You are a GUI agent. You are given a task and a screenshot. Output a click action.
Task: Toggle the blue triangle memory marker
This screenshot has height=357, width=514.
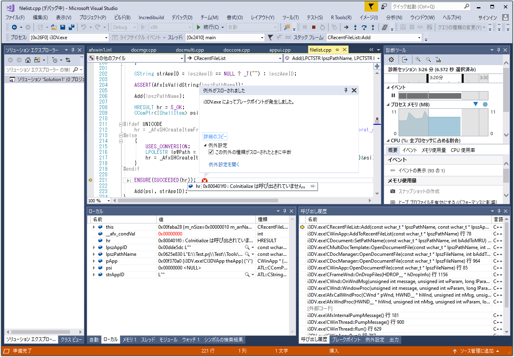(476, 104)
